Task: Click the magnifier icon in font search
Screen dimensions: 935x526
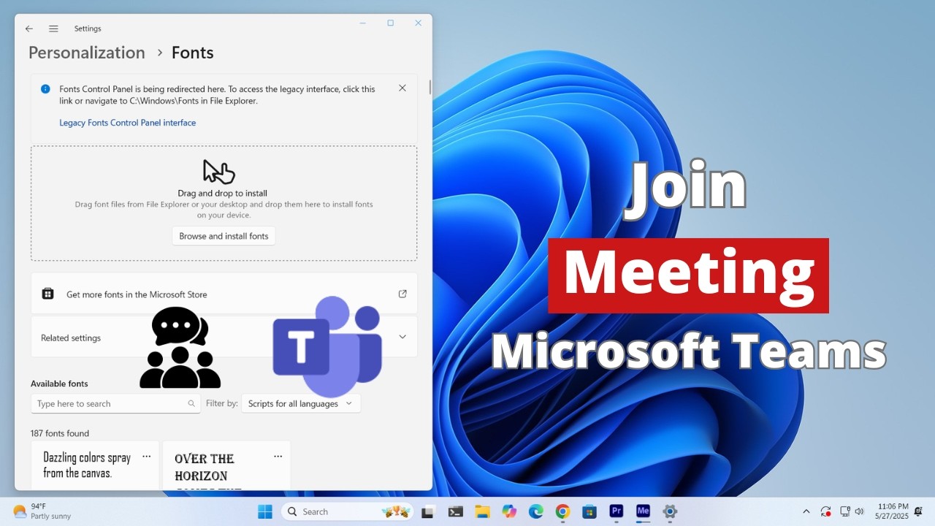Action: [191, 403]
